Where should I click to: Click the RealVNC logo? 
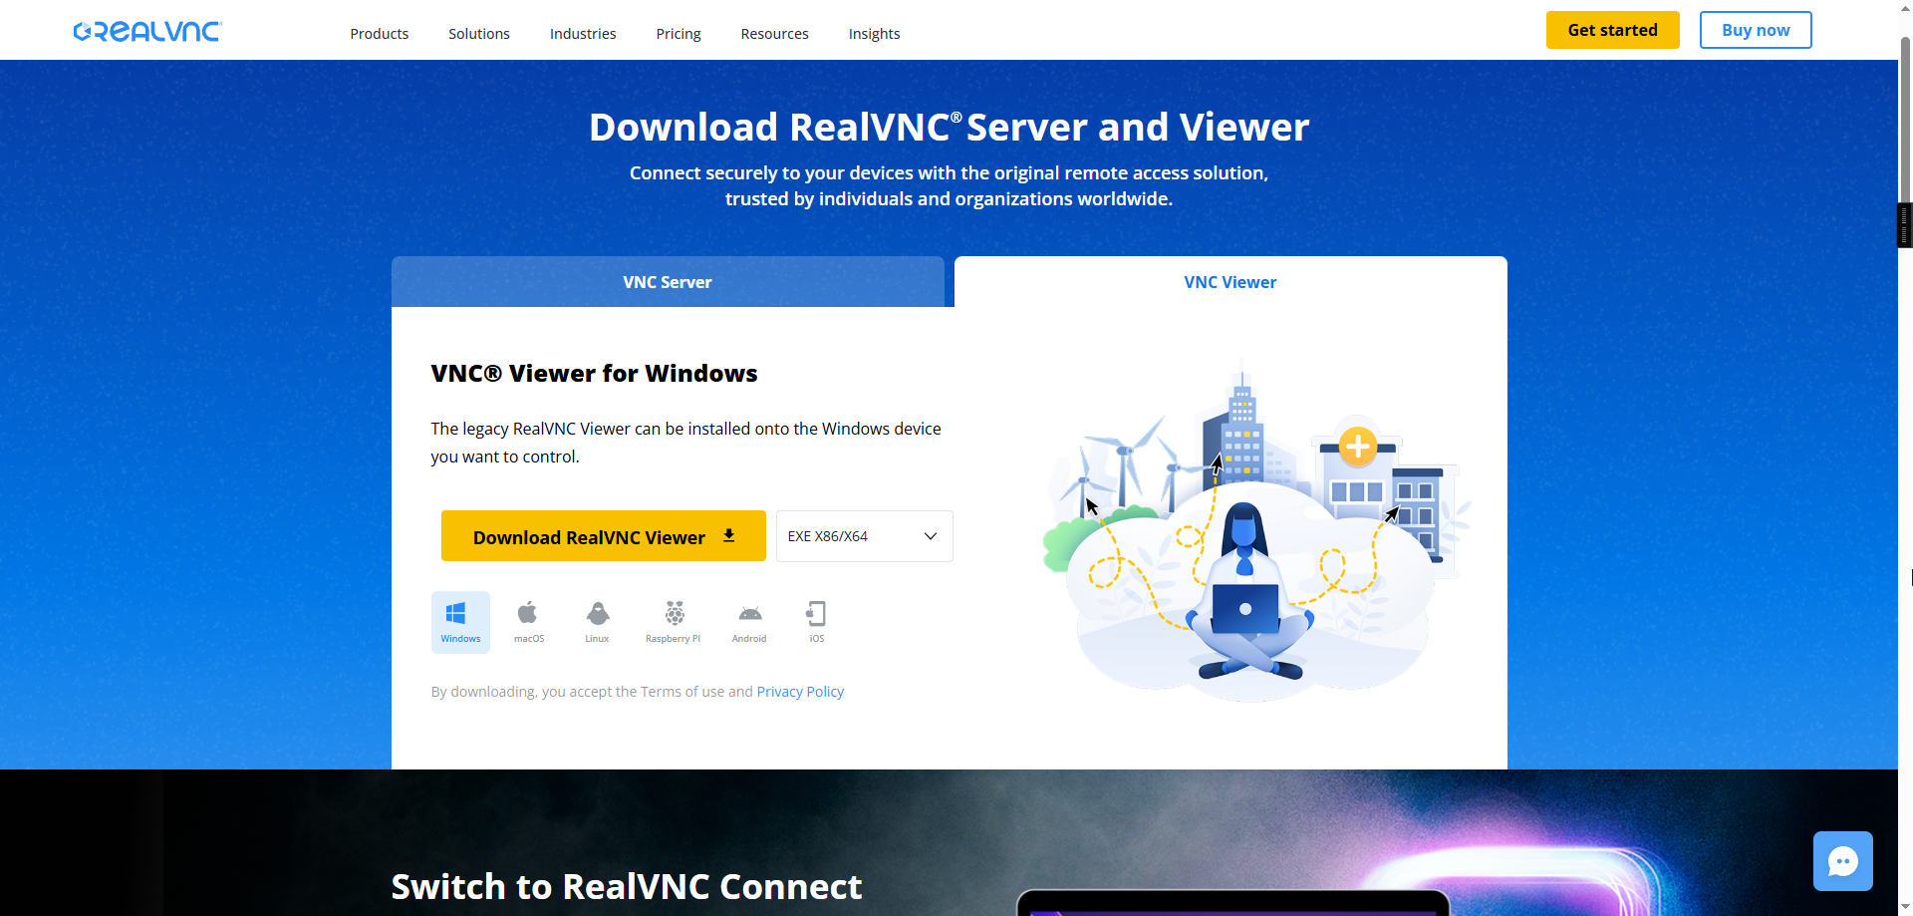pyautogui.click(x=147, y=32)
